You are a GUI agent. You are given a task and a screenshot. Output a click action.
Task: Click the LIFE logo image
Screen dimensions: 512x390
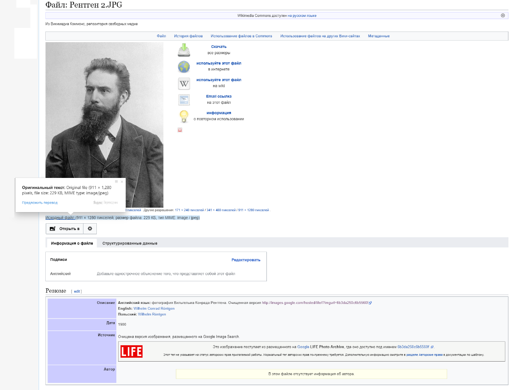[131, 351]
